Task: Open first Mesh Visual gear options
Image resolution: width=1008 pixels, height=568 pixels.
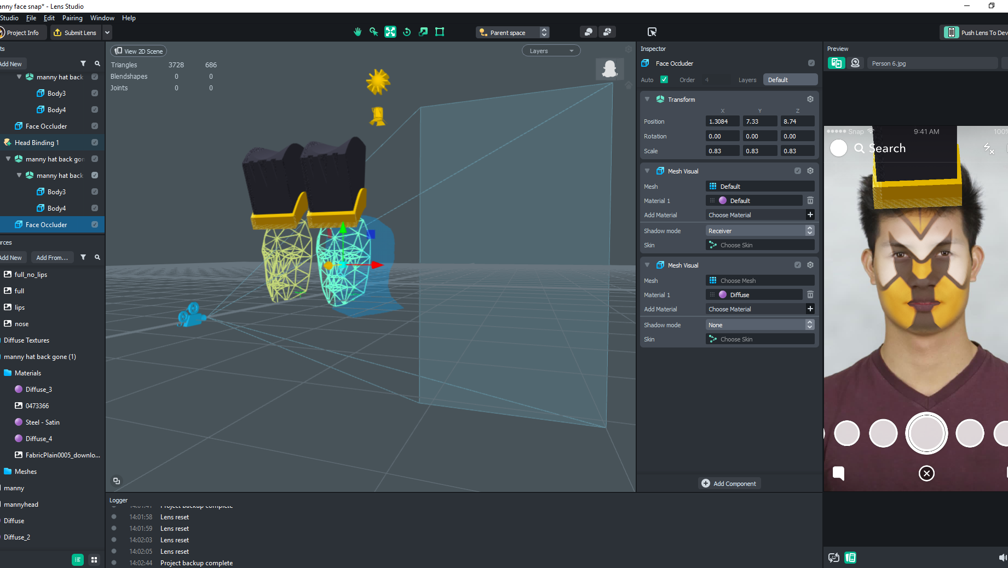Action: (x=810, y=171)
